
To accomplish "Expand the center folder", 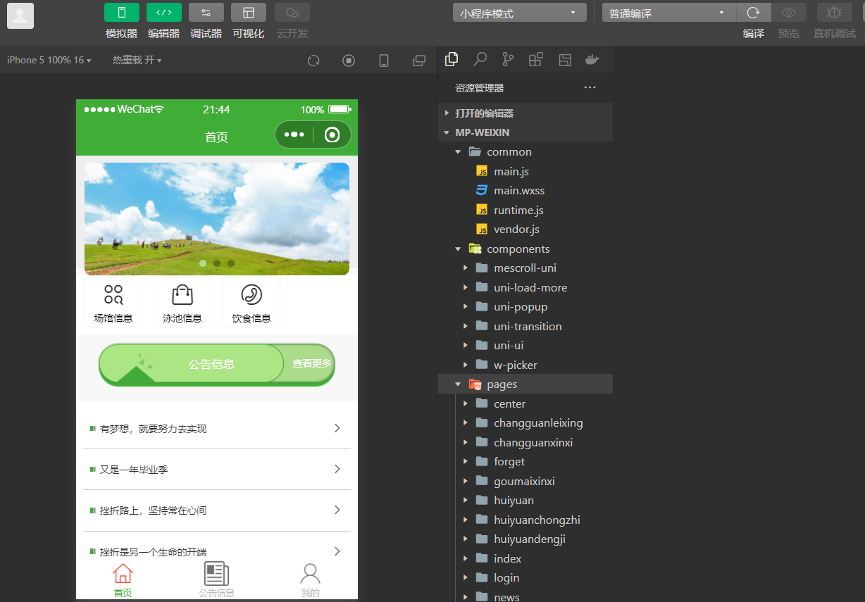I will click(525, 403).
